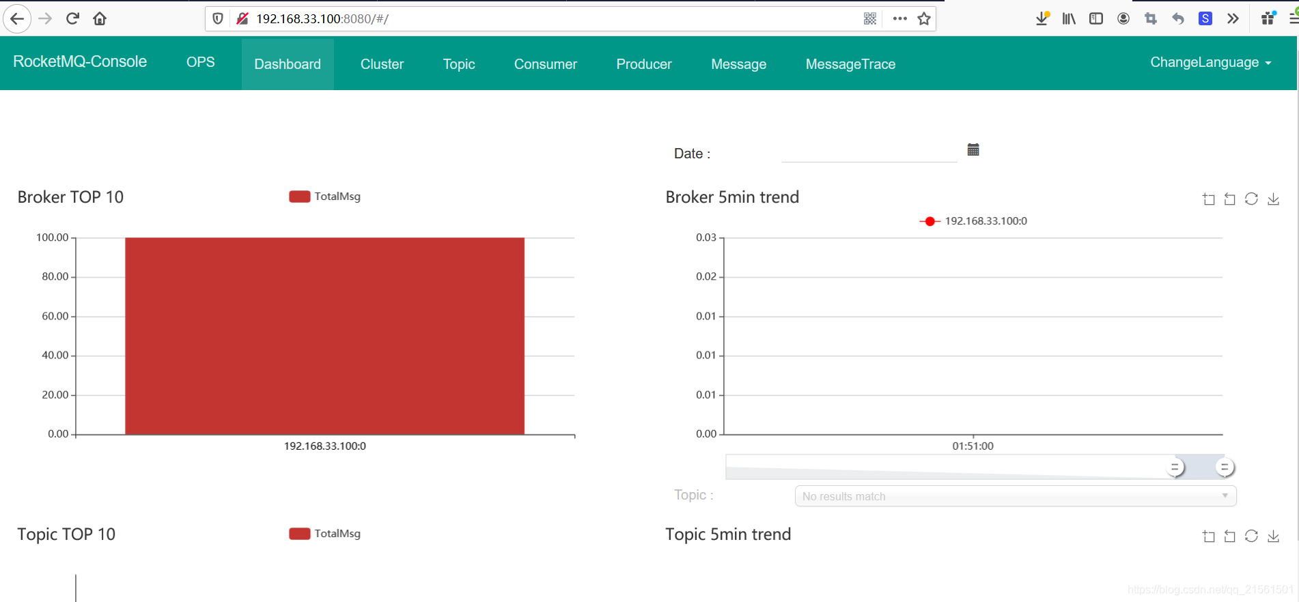The width and height of the screenshot is (1299, 602).
Task: Click the Broker TOP 10 chart title
Action: point(70,197)
